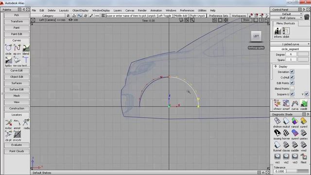The image size is (311, 175).
Task: Apply the isoang diagnostic shade
Action: pyautogui.click(x=277, y=133)
